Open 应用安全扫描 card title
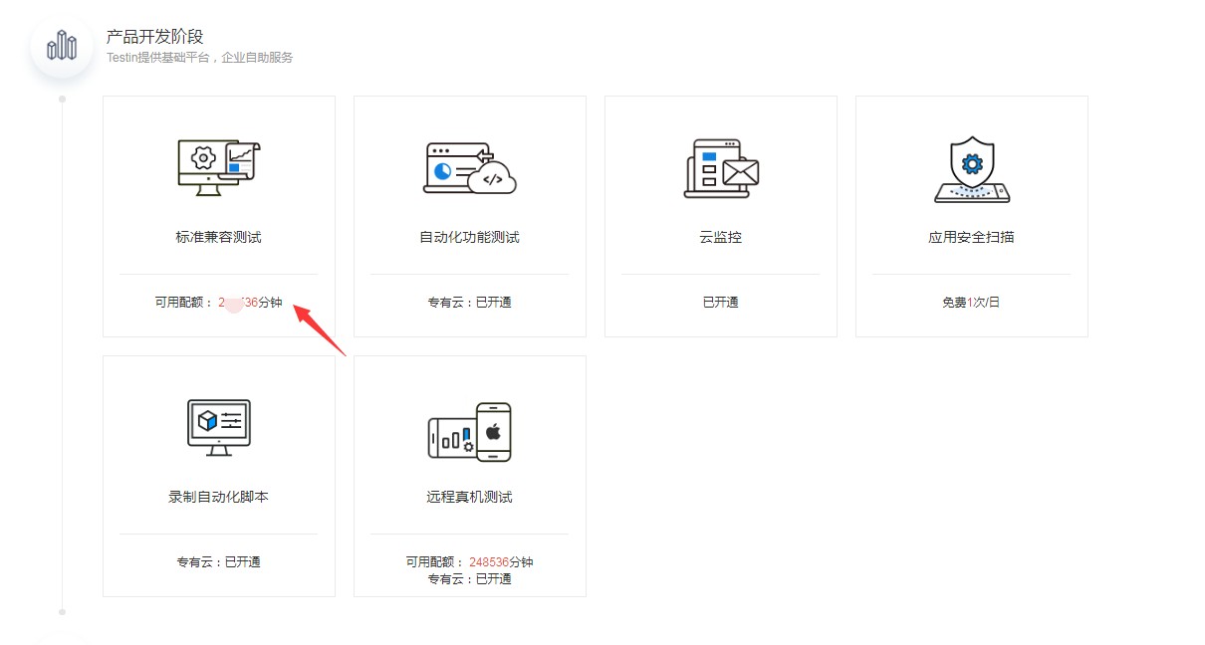The height and width of the screenshot is (645, 1205). coord(972,237)
